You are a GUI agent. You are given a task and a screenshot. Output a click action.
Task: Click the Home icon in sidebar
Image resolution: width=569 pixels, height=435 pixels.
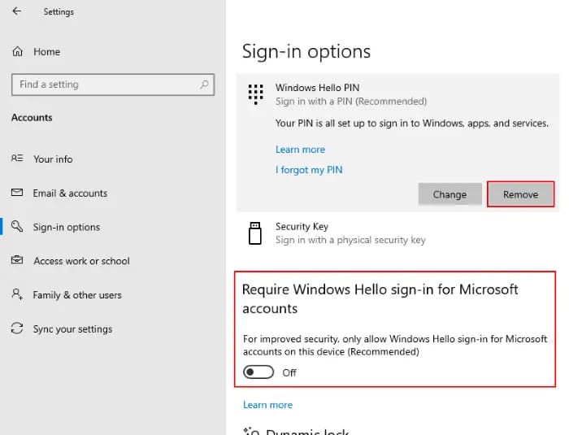18,52
